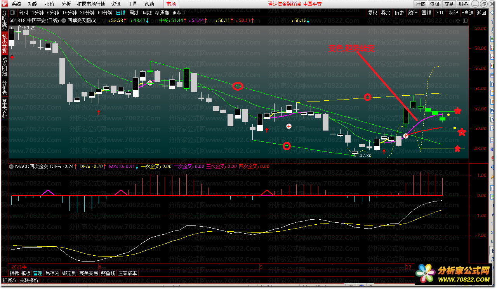The image size is (497, 289).
Task: Switch to 30分钟 period
Action: pyautogui.click(x=87, y=13)
